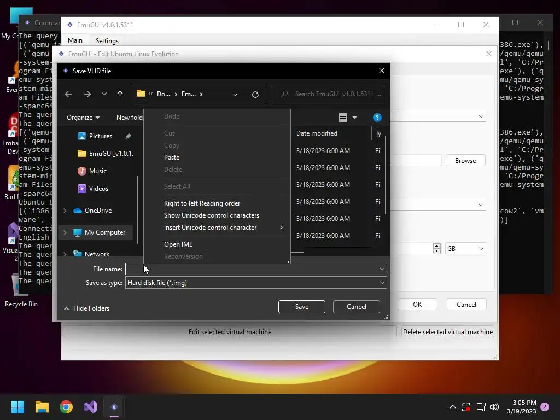Click Save in the VHD dialog
The width and height of the screenshot is (560, 420).
pyautogui.click(x=302, y=307)
